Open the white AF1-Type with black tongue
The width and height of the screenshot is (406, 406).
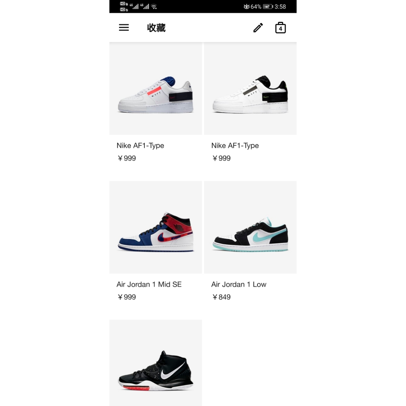[x=250, y=89]
